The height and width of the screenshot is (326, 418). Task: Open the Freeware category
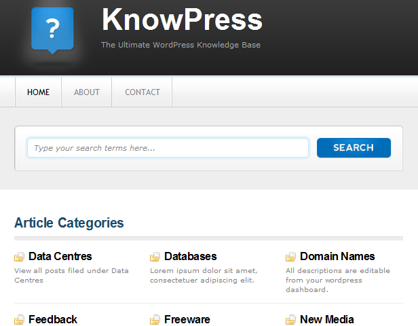pos(187,319)
